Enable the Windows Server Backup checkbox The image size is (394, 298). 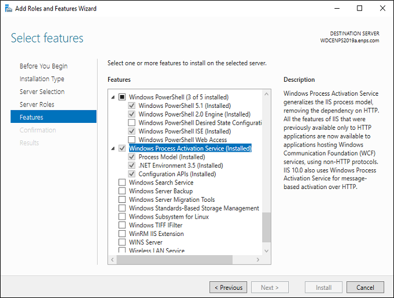(122, 191)
